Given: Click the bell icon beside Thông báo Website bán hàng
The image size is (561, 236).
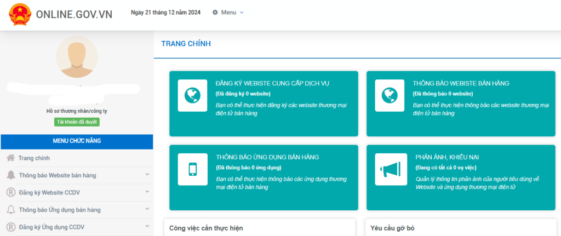Looking at the screenshot, I should click(x=10, y=175).
